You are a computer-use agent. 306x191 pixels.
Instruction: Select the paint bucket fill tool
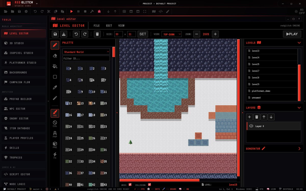pos(55,66)
